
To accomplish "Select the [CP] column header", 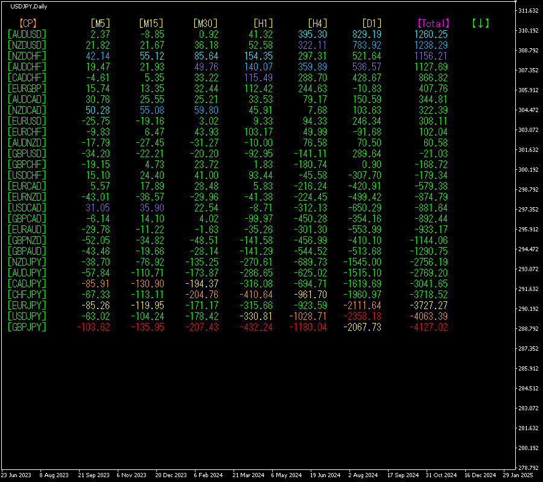I will click(28, 23).
